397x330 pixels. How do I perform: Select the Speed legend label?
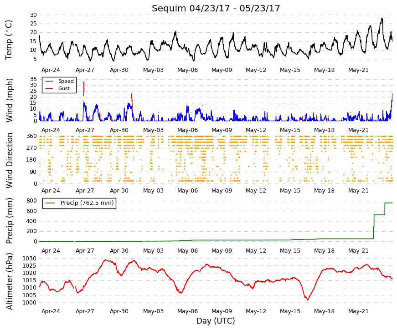coord(66,81)
